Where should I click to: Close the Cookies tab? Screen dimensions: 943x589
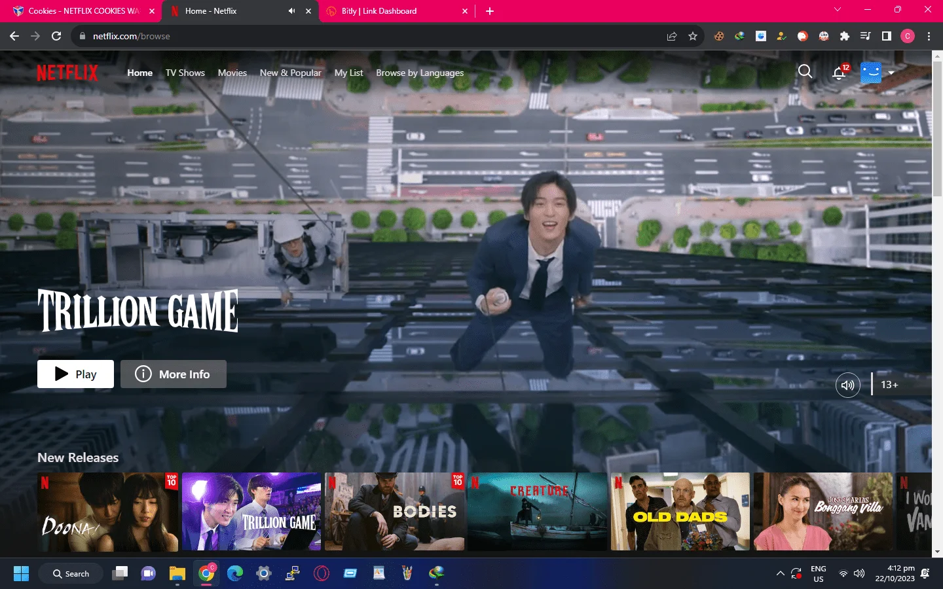coord(152,11)
